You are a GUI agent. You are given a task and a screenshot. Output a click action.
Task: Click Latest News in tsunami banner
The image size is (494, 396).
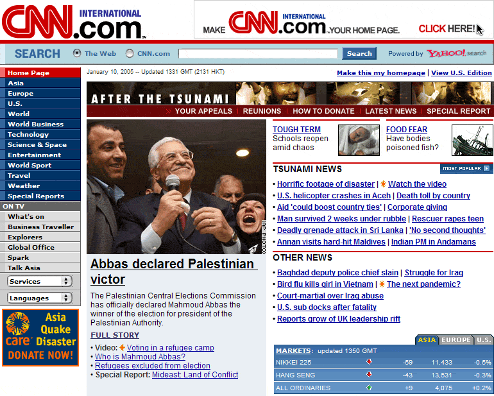[x=391, y=111]
